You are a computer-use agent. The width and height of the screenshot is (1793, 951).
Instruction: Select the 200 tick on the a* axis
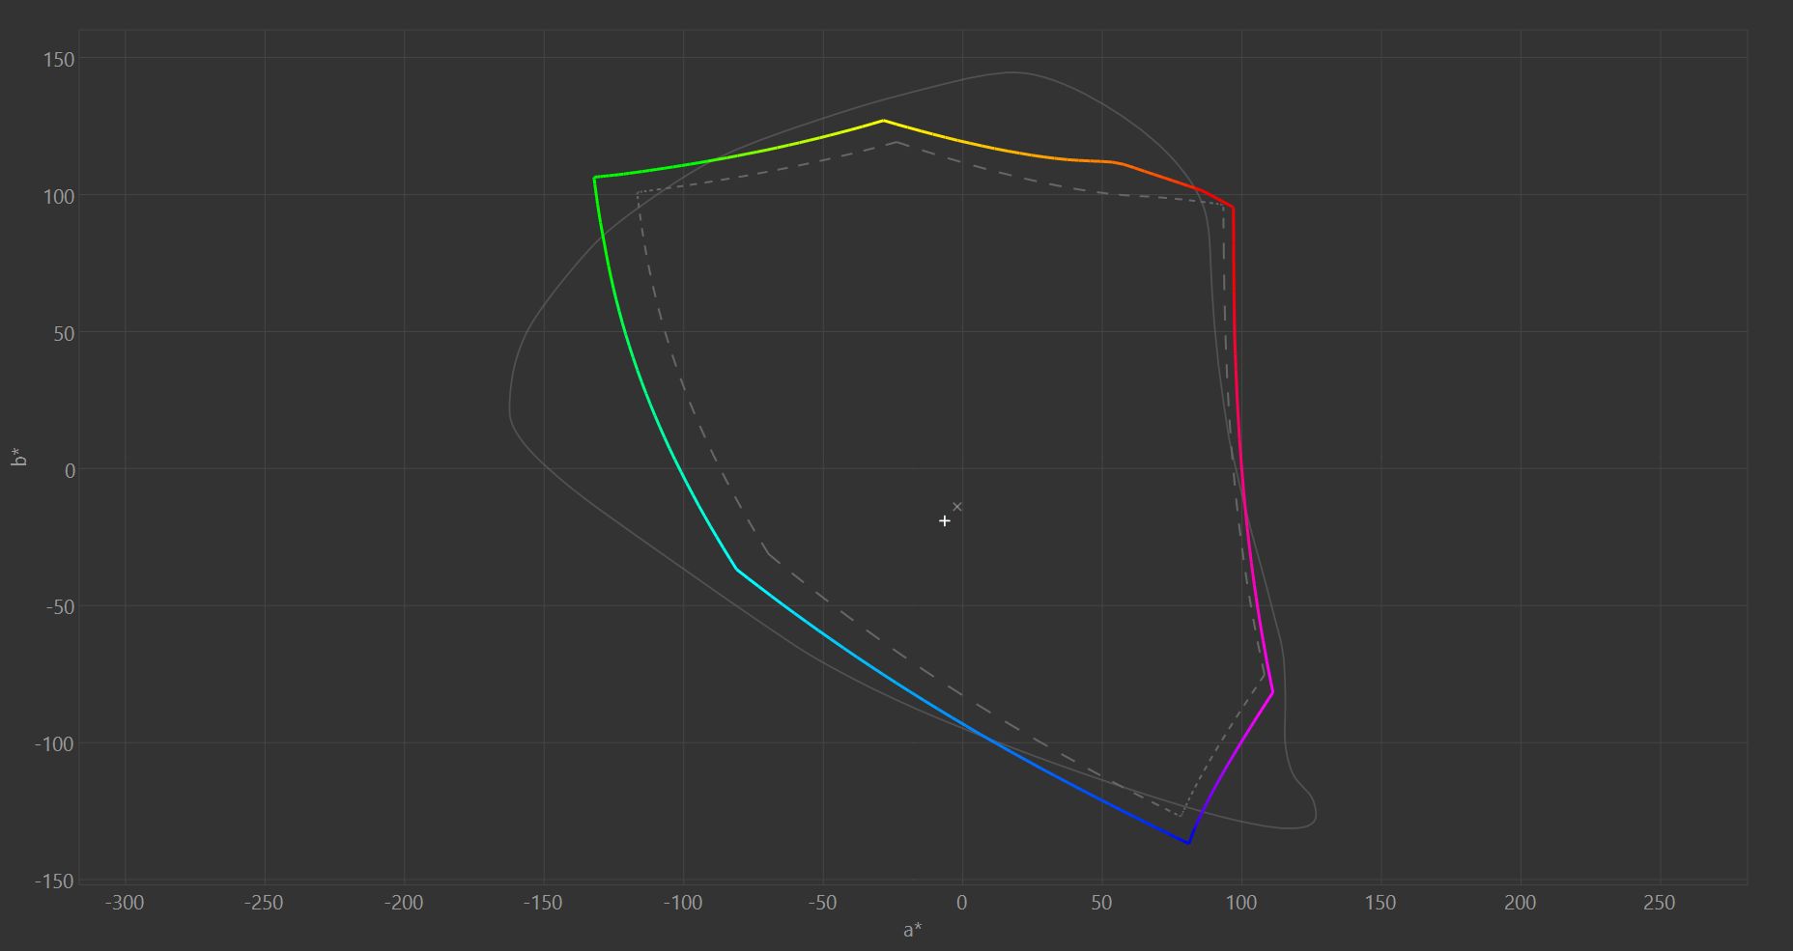[x=1521, y=903]
